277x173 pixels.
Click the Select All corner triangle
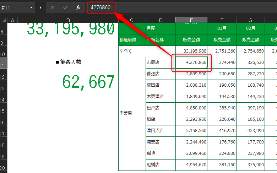[x=4, y=20]
